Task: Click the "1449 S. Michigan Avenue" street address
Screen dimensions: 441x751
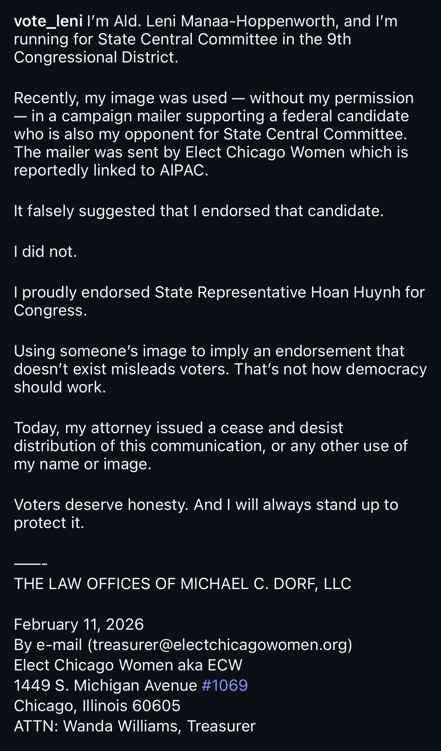Action: pyautogui.click(x=106, y=685)
